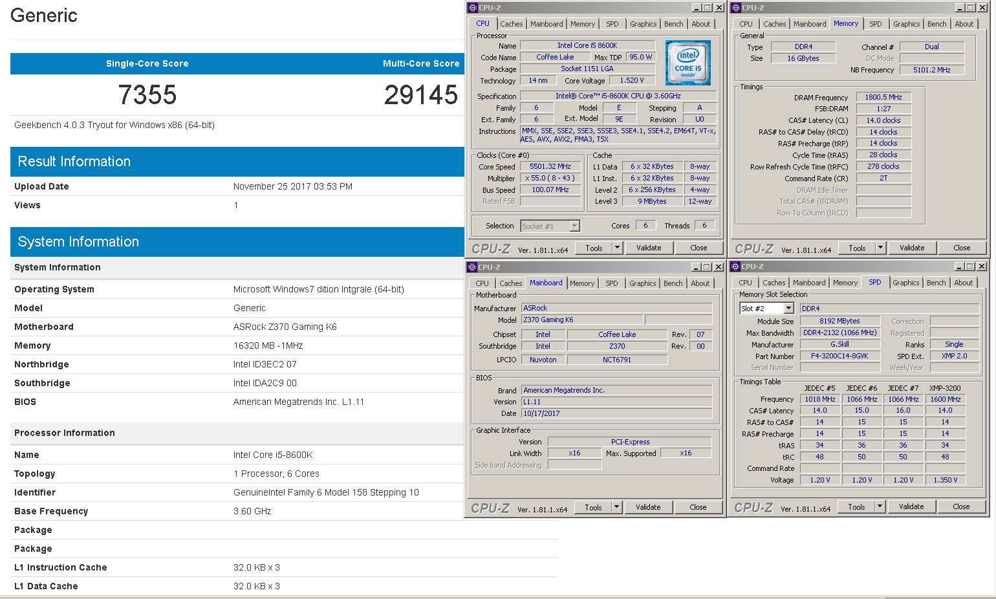The image size is (996, 599).
Task: Click CPU-Z app icon in CPU window titlebar
Action: [x=472, y=8]
